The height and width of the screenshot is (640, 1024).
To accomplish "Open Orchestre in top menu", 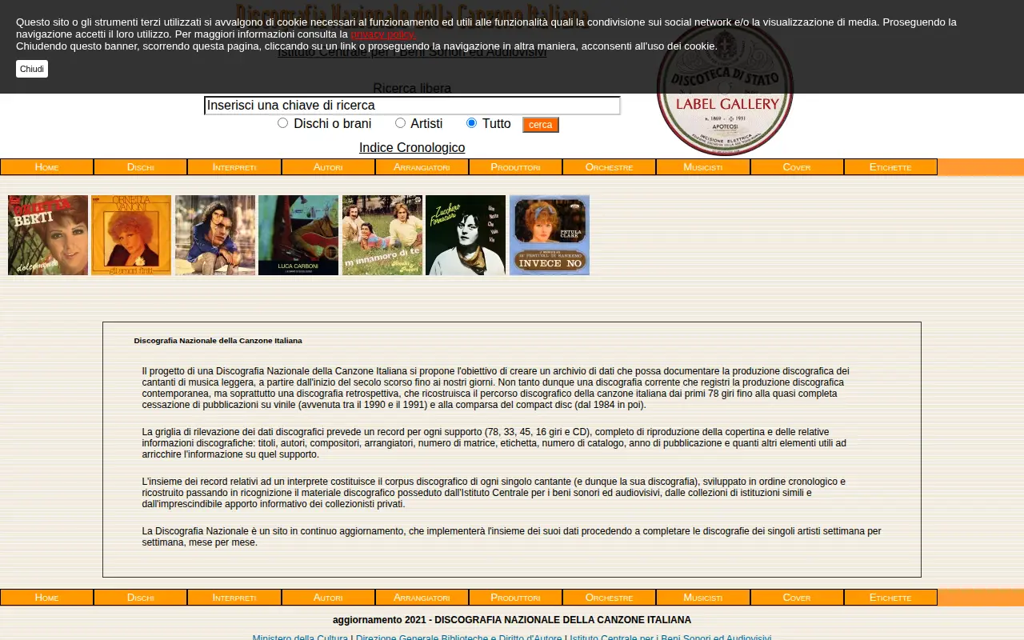I will (x=609, y=167).
